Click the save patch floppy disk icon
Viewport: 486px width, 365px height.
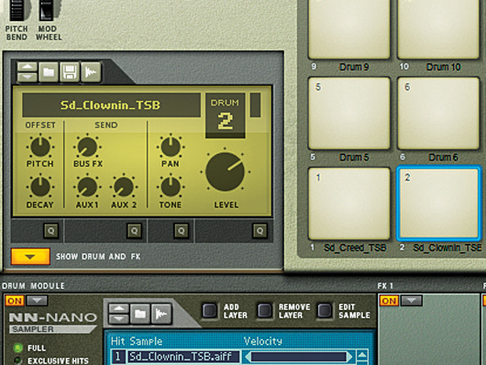click(70, 72)
